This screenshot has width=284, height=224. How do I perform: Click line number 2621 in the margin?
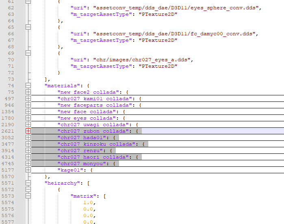coord(8,131)
